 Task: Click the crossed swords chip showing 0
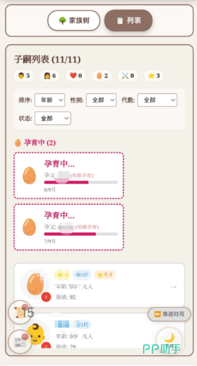[128, 76]
